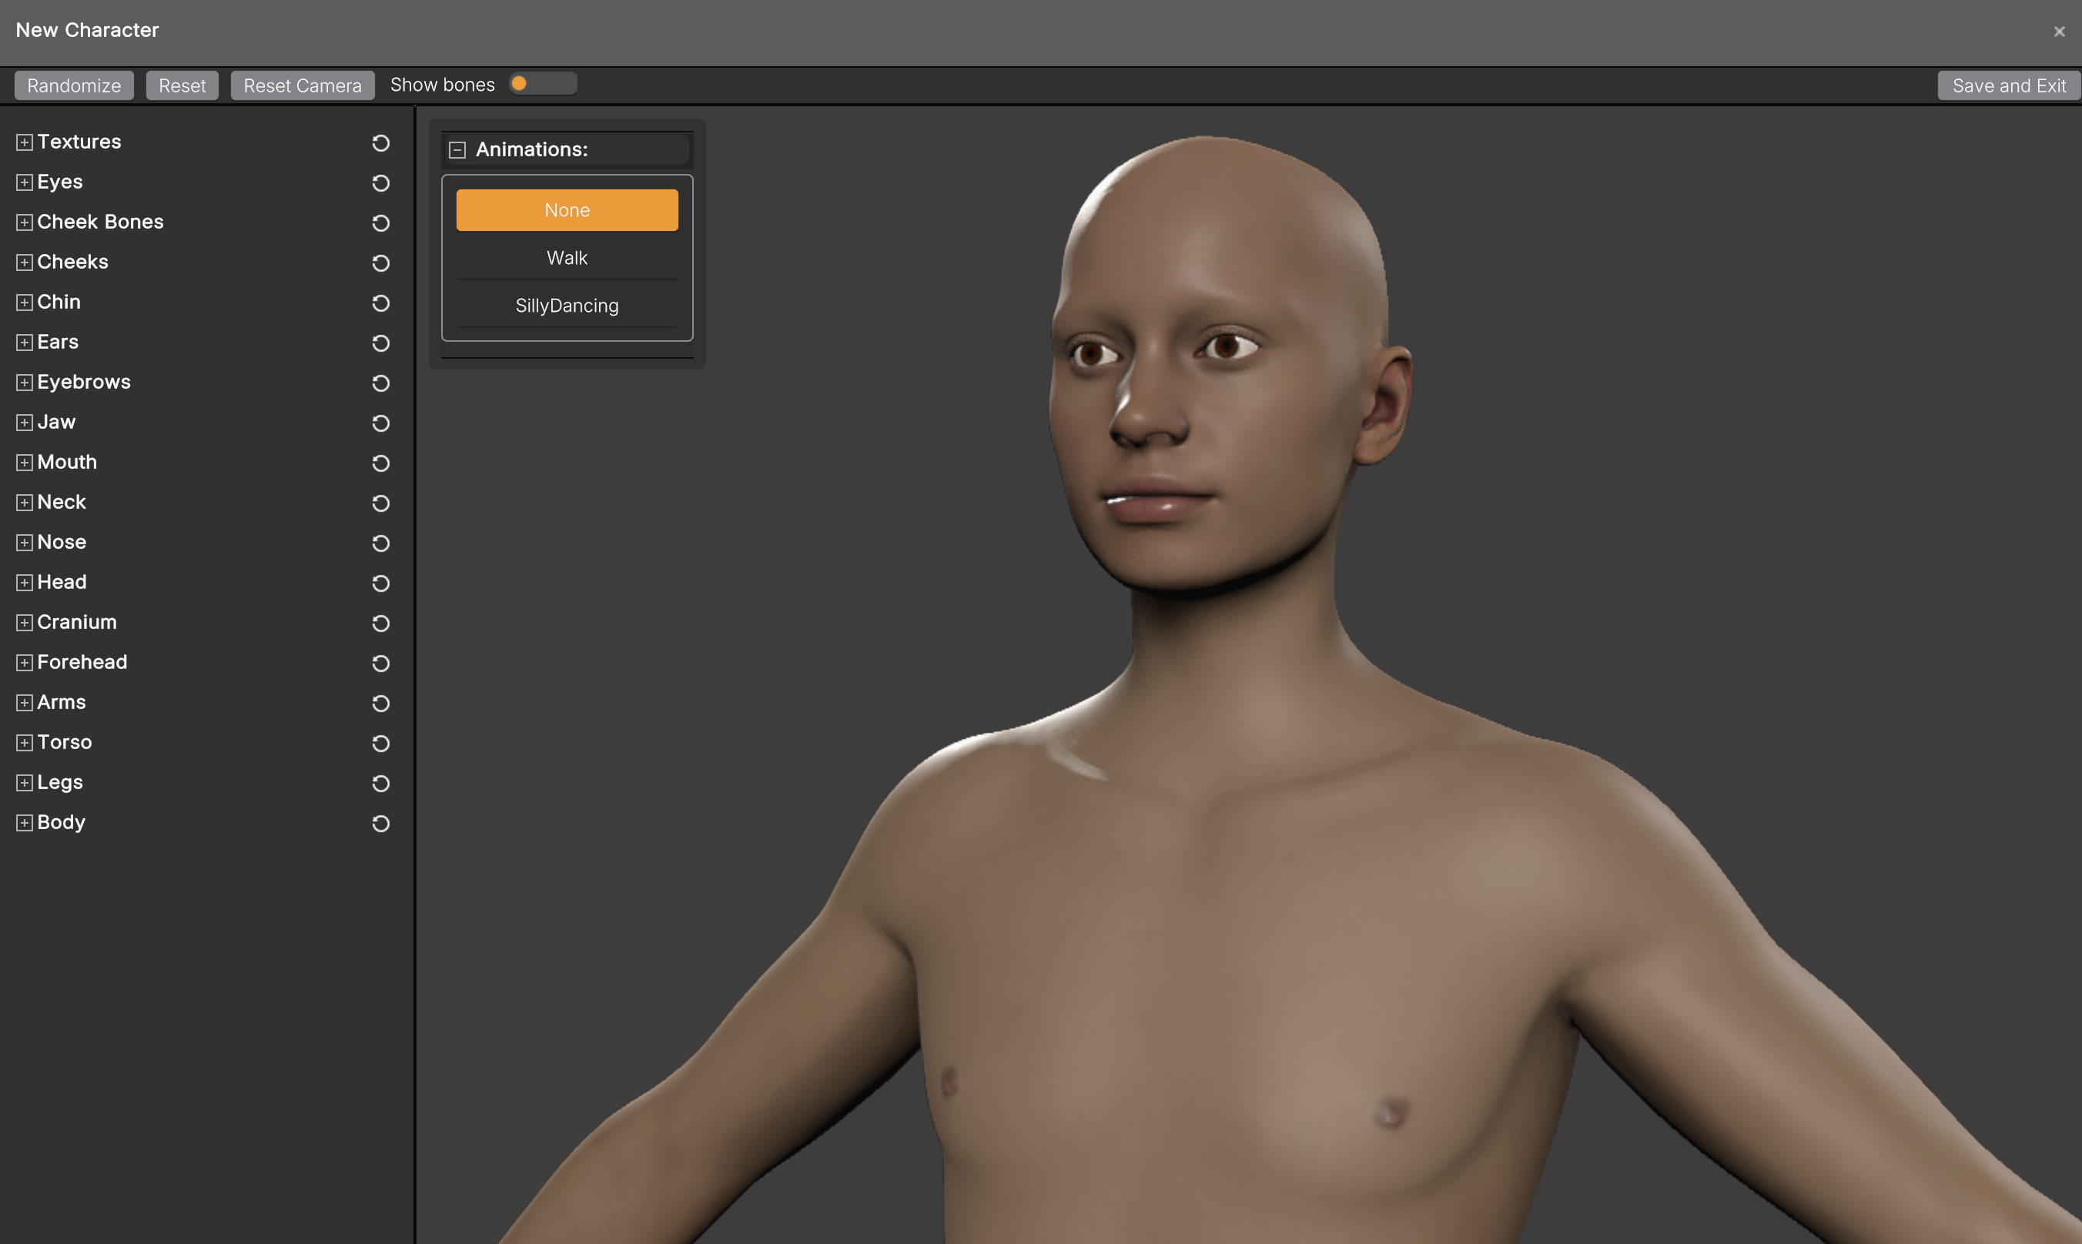Expand the Neck section
This screenshot has width=2082, height=1244.
pos(25,503)
